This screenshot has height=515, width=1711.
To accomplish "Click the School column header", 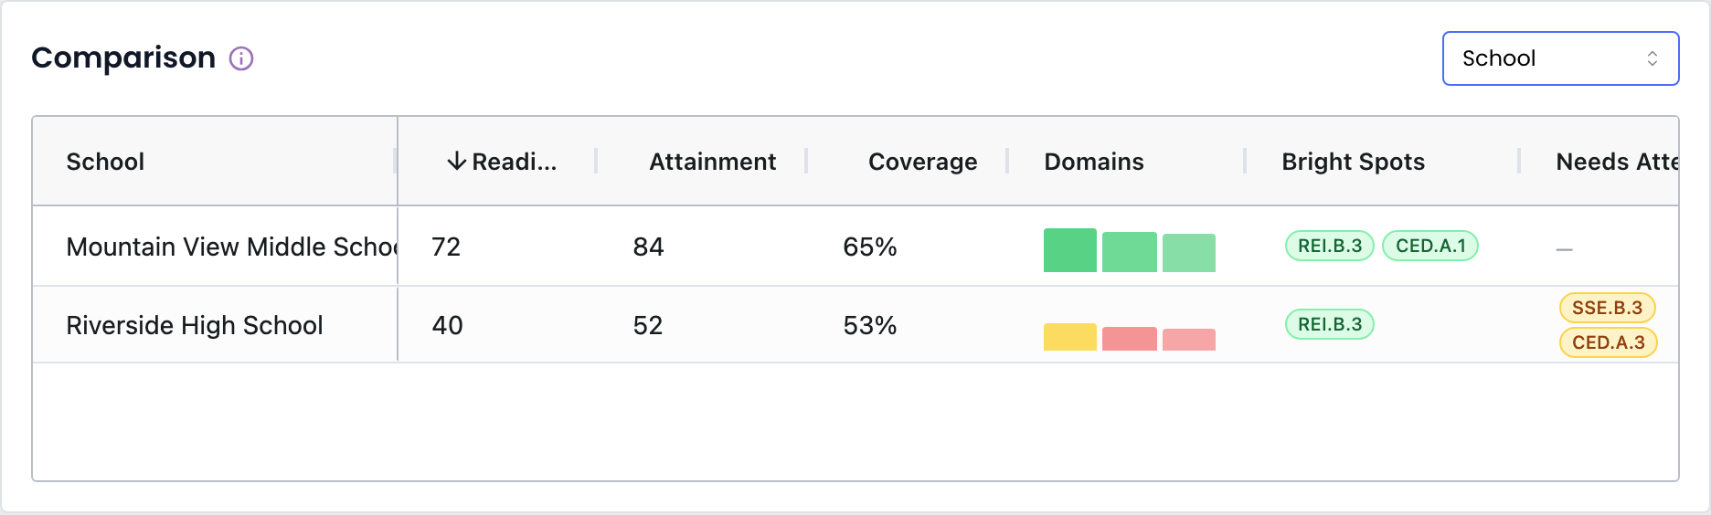I will (x=105, y=162).
